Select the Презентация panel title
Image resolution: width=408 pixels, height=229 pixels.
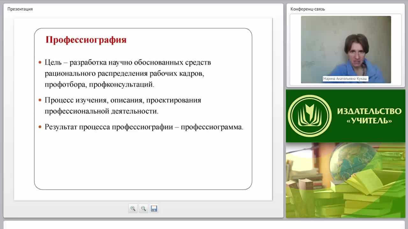pos(20,9)
